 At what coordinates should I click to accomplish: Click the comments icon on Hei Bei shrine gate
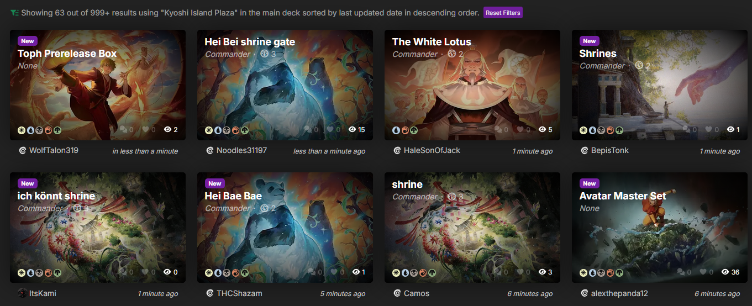pyautogui.click(x=310, y=130)
